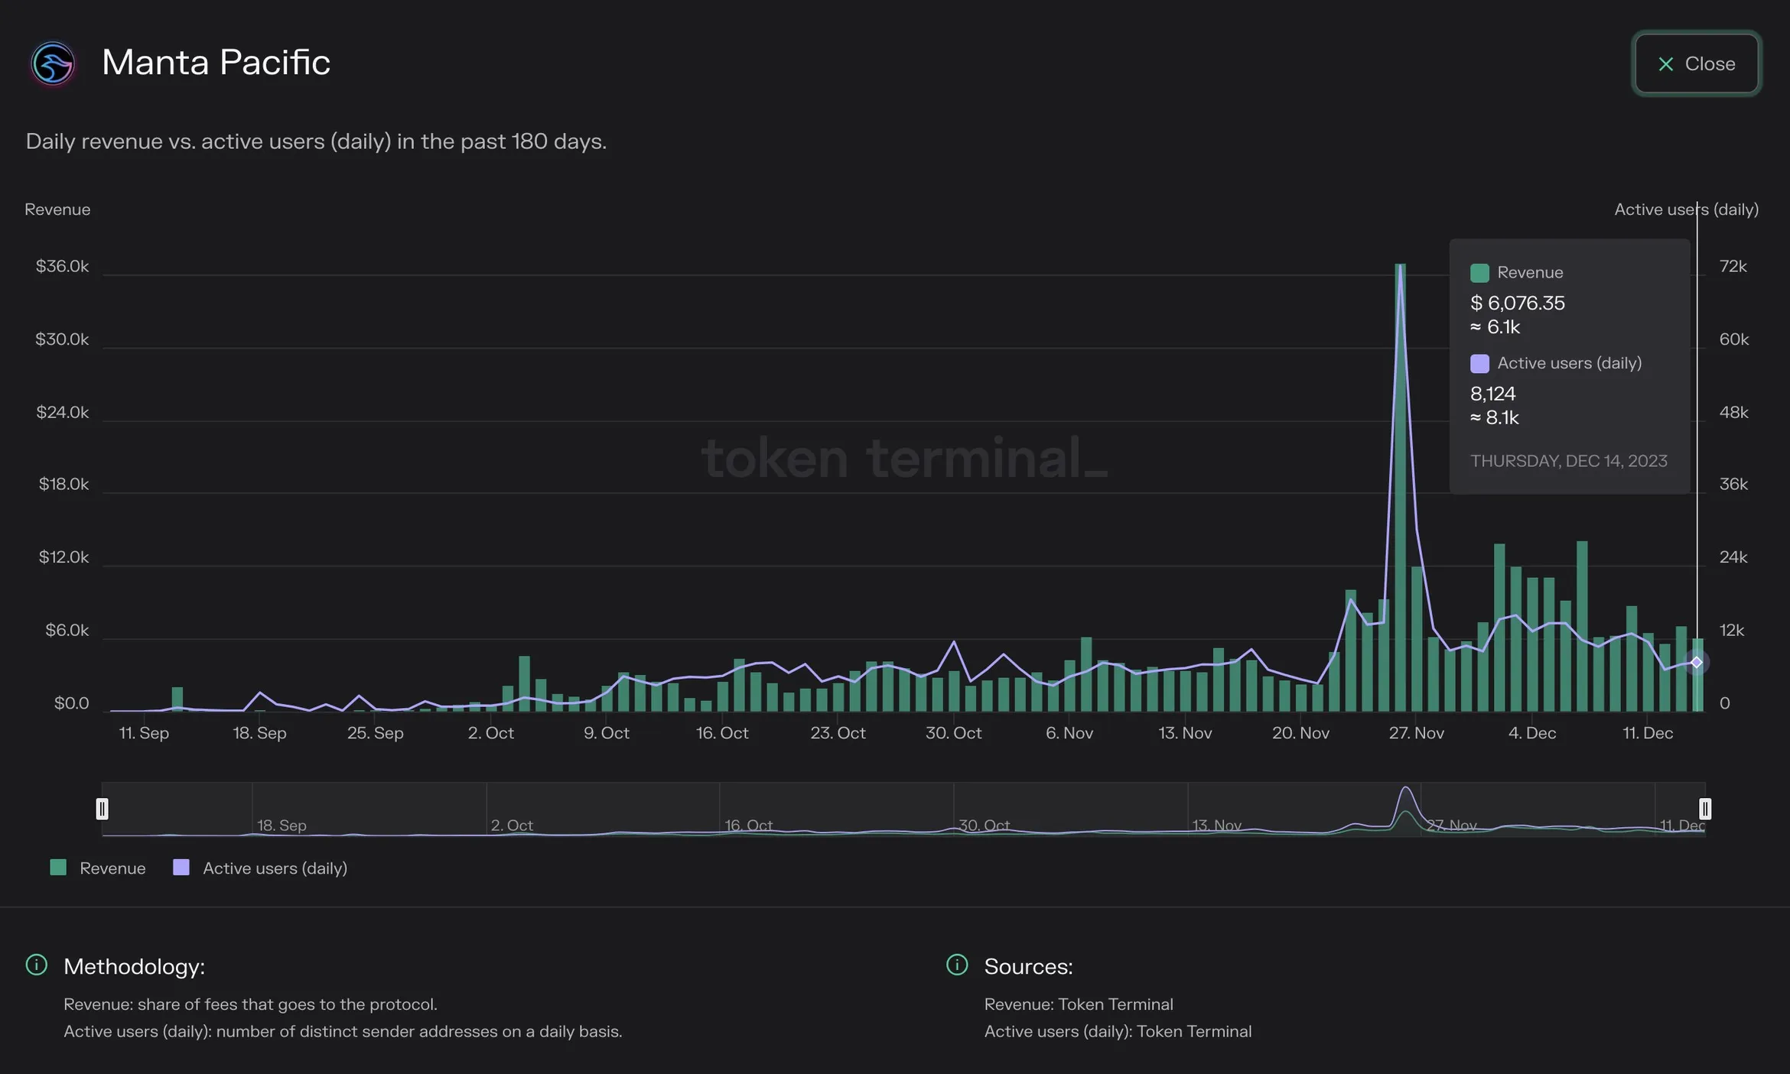Click 'Active users (daily): Token Terminal' source text
The image size is (1790, 1074).
[1118, 1031]
